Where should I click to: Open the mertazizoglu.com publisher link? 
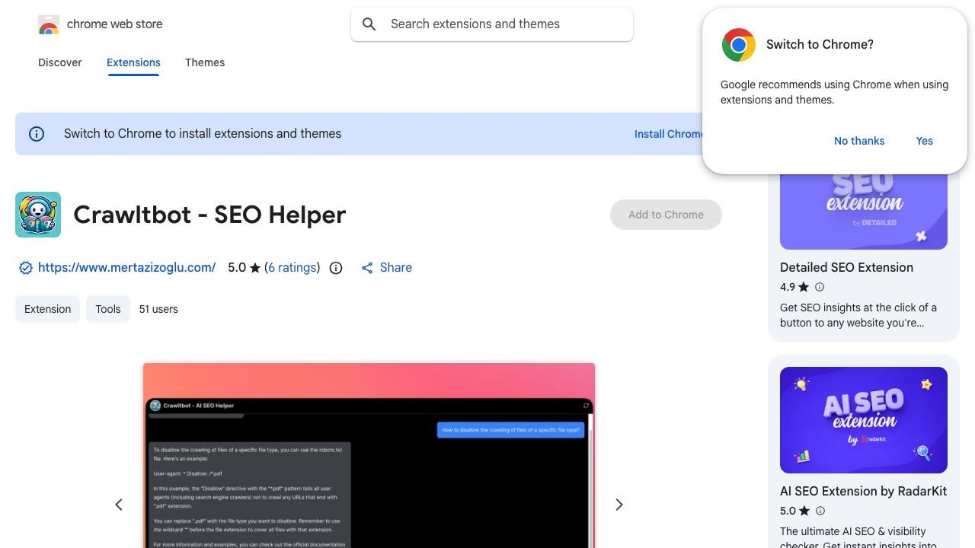click(126, 267)
